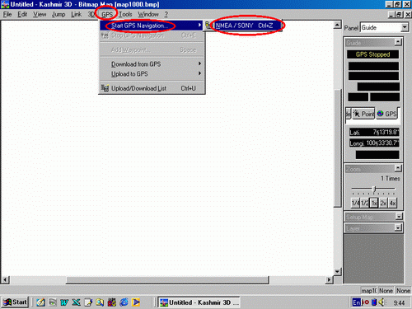
Task: Click the media player taskbar icon
Action: pos(136,302)
